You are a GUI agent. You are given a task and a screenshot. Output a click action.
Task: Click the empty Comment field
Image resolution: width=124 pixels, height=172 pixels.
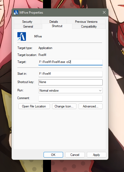[71, 98]
